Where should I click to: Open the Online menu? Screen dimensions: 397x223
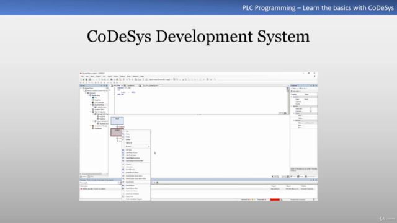point(116,76)
